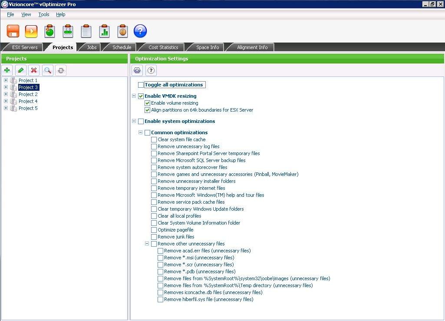Uncheck Enable volume resizing
Screen dimensions: 445x321
pos(147,103)
